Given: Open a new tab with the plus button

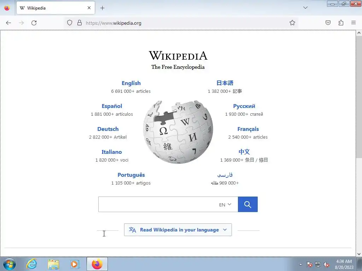Looking at the screenshot, I should click(102, 8).
